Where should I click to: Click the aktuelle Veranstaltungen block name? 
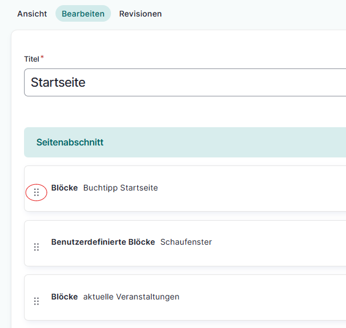click(x=131, y=297)
